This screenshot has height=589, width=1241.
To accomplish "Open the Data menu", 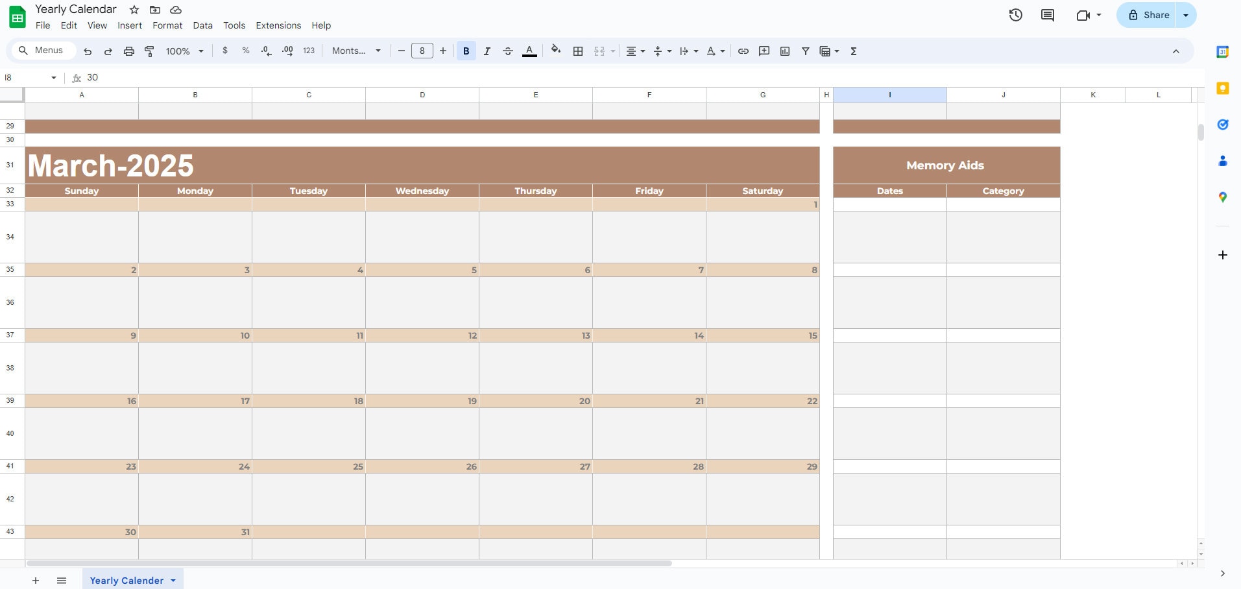I will click(202, 25).
